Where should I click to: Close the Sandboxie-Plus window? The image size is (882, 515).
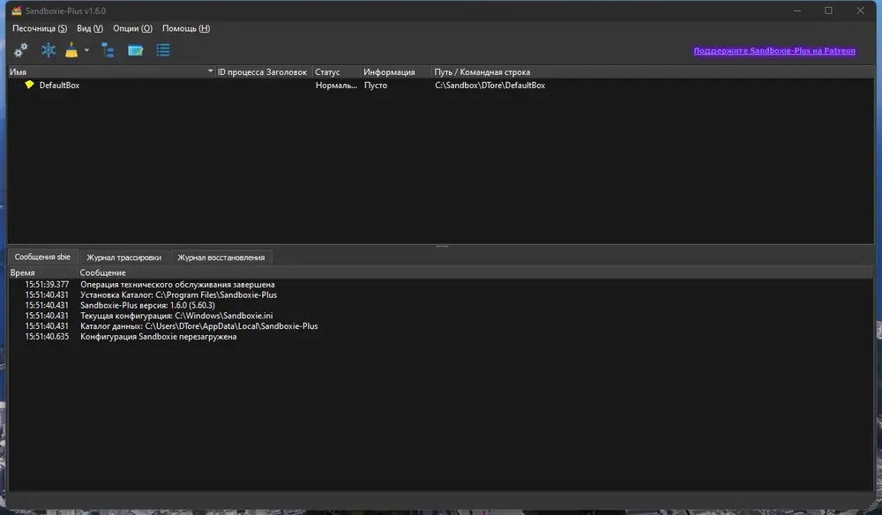tap(860, 11)
